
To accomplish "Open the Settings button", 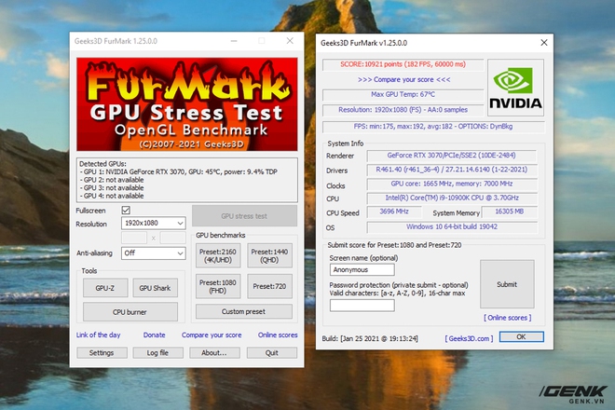I will 102,353.
